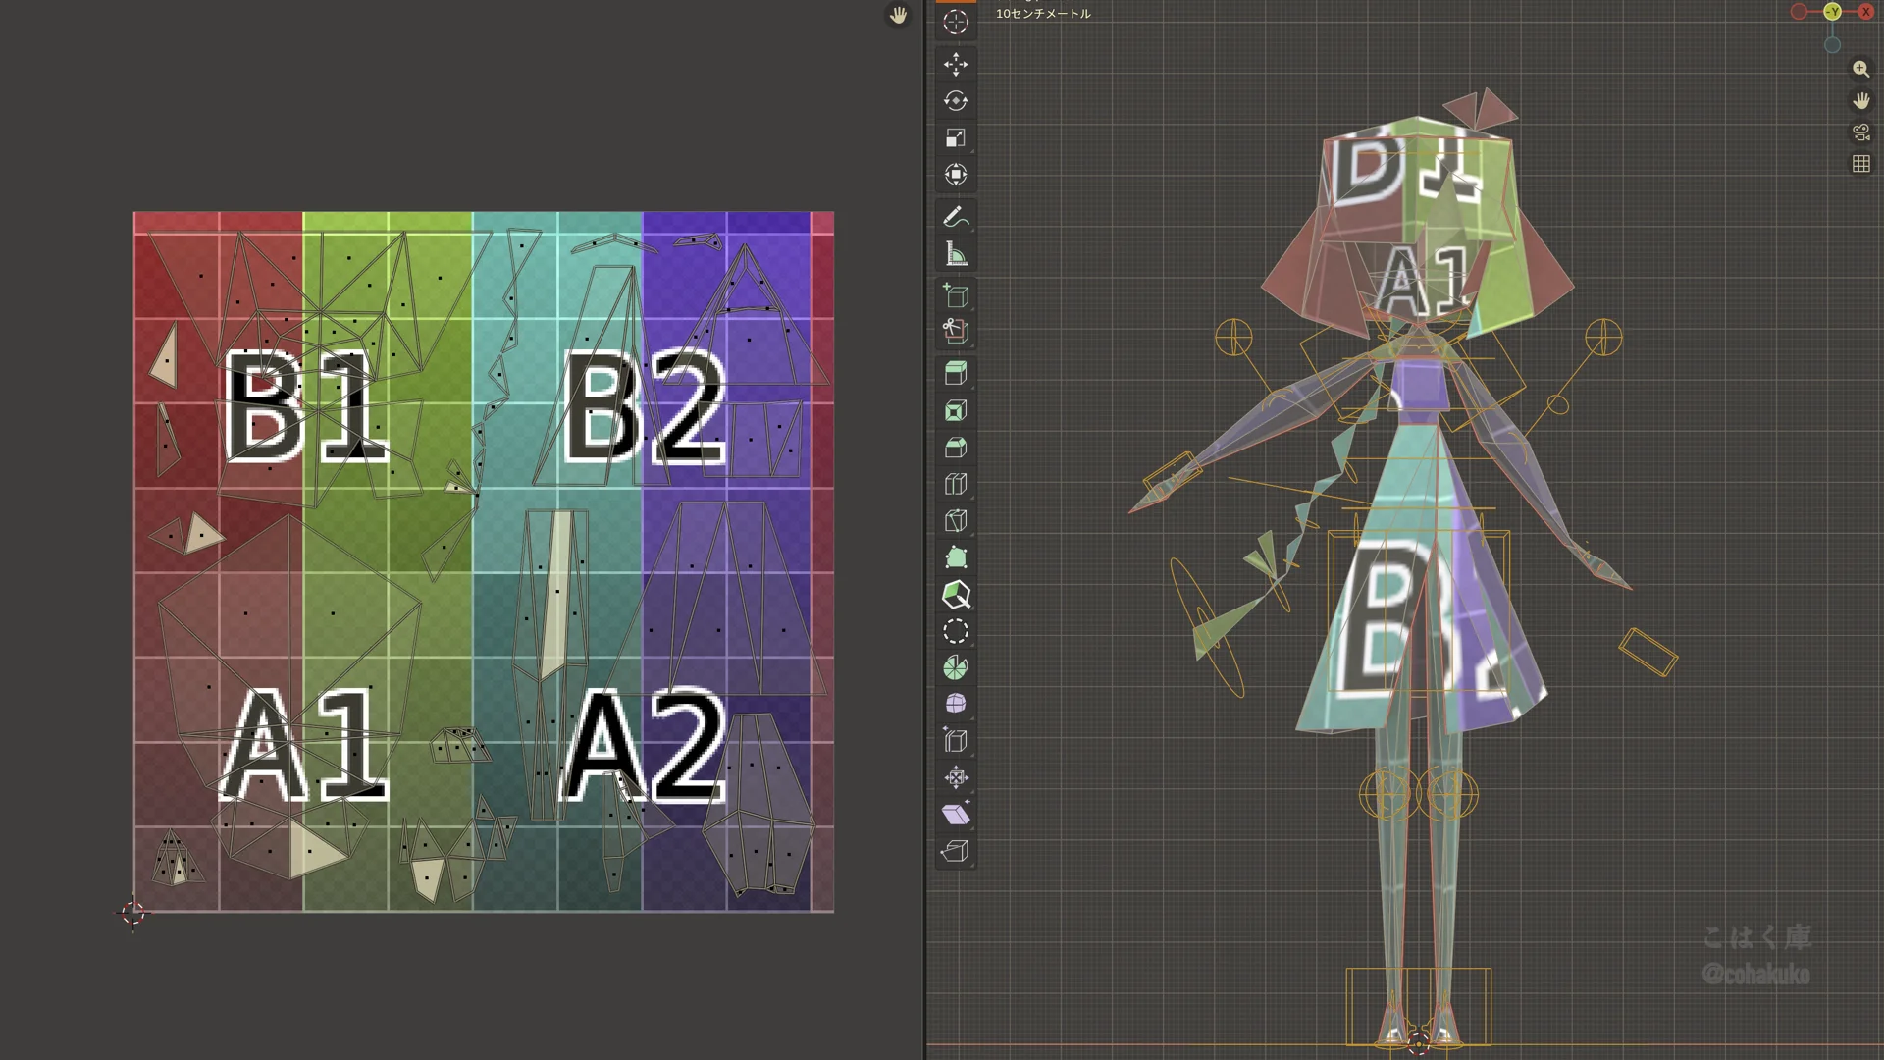Activate the Spin tool
The image size is (1884, 1060).
tap(956, 668)
